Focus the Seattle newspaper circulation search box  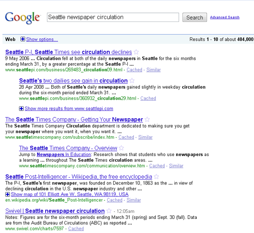[113, 17]
